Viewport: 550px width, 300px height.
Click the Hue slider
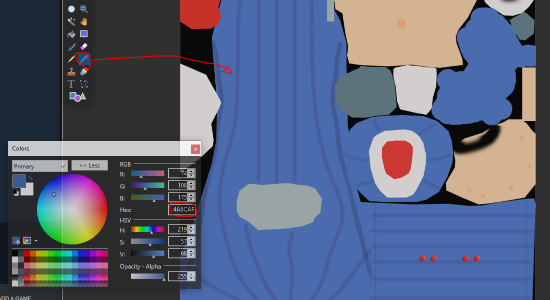147,229
